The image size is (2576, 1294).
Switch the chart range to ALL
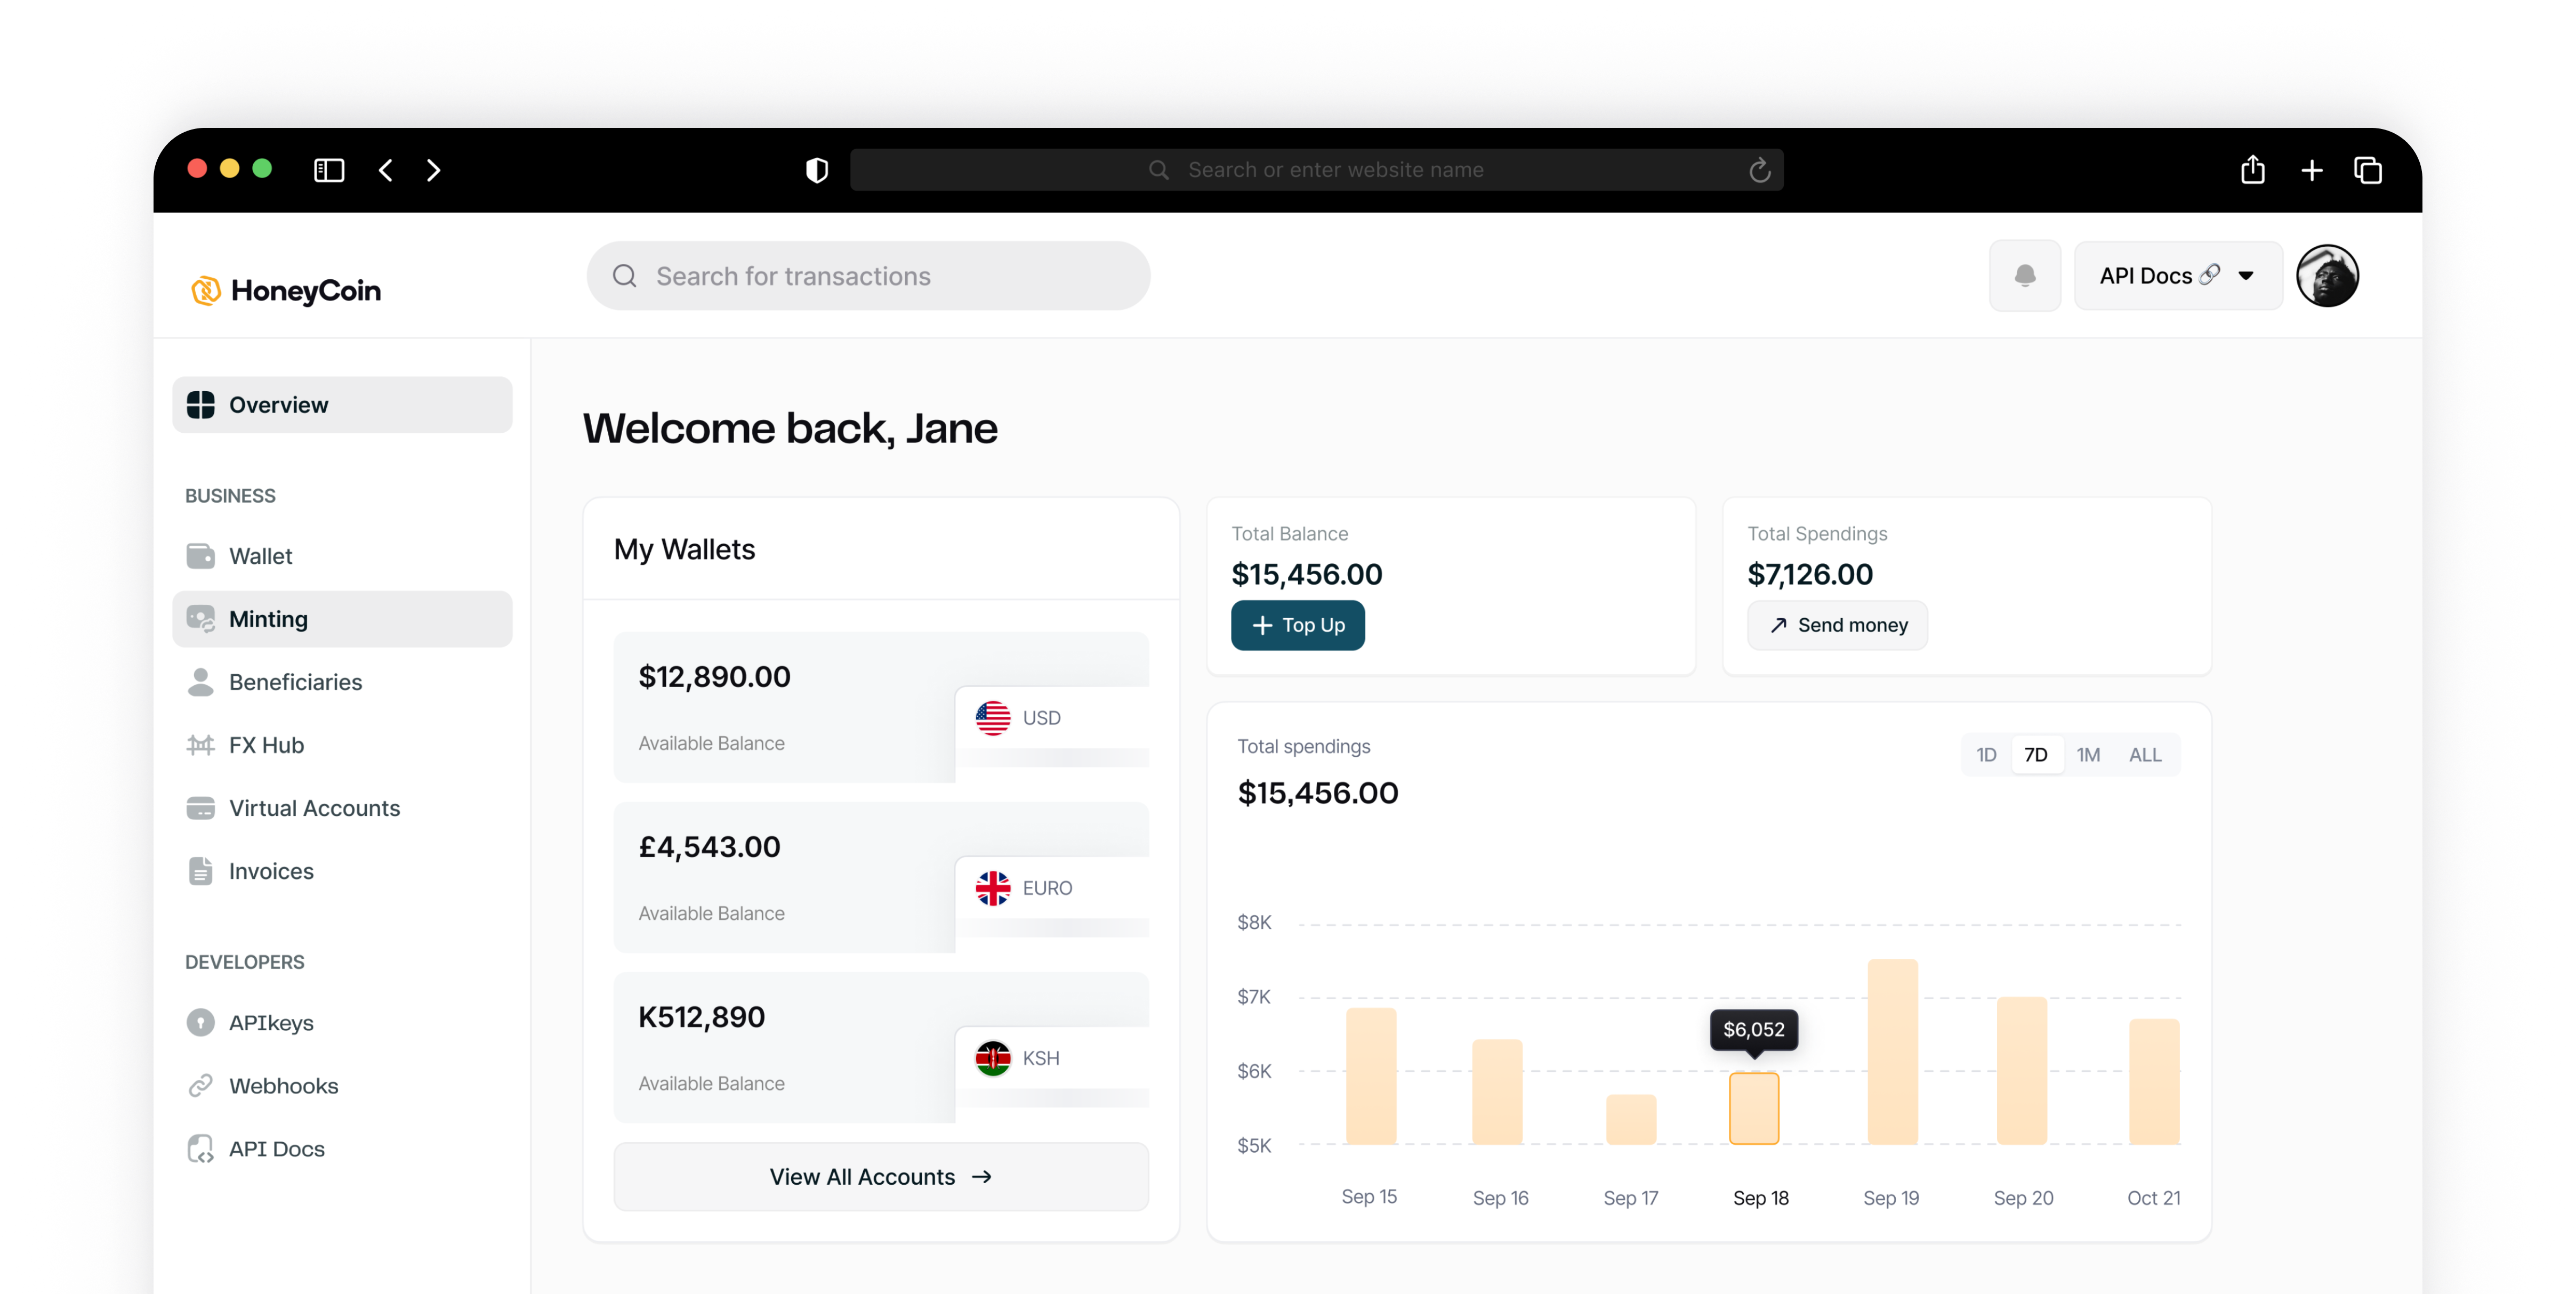click(x=2145, y=754)
